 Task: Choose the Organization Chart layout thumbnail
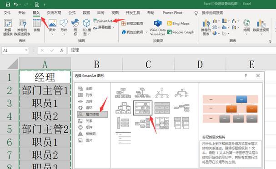pos(123,93)
